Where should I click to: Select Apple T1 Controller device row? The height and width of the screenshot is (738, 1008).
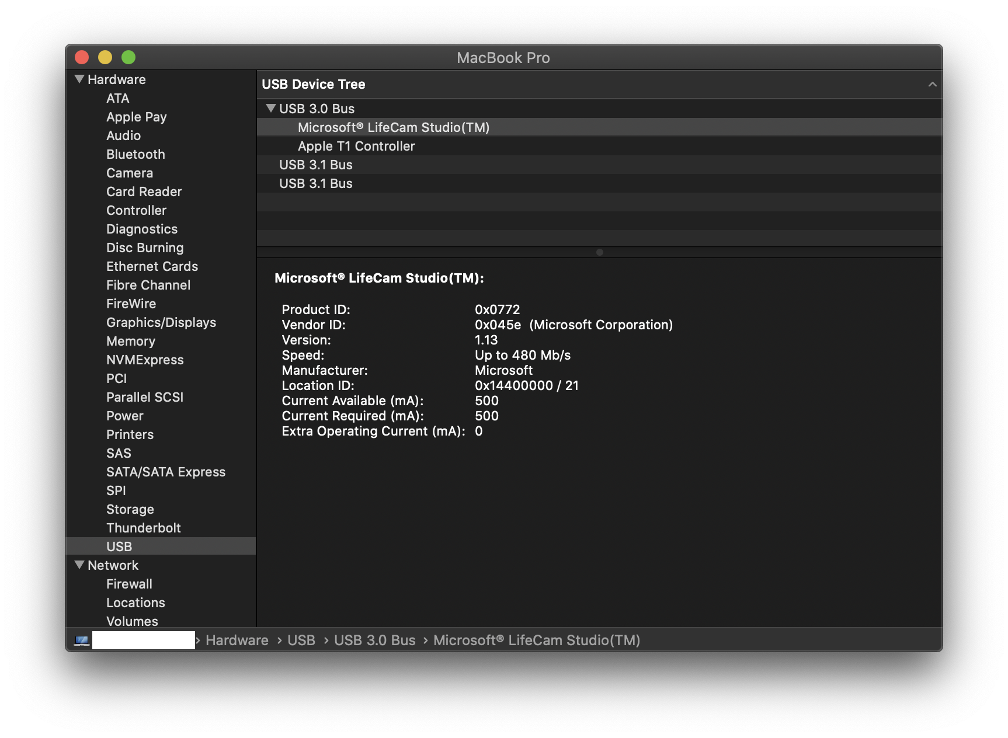599,146
